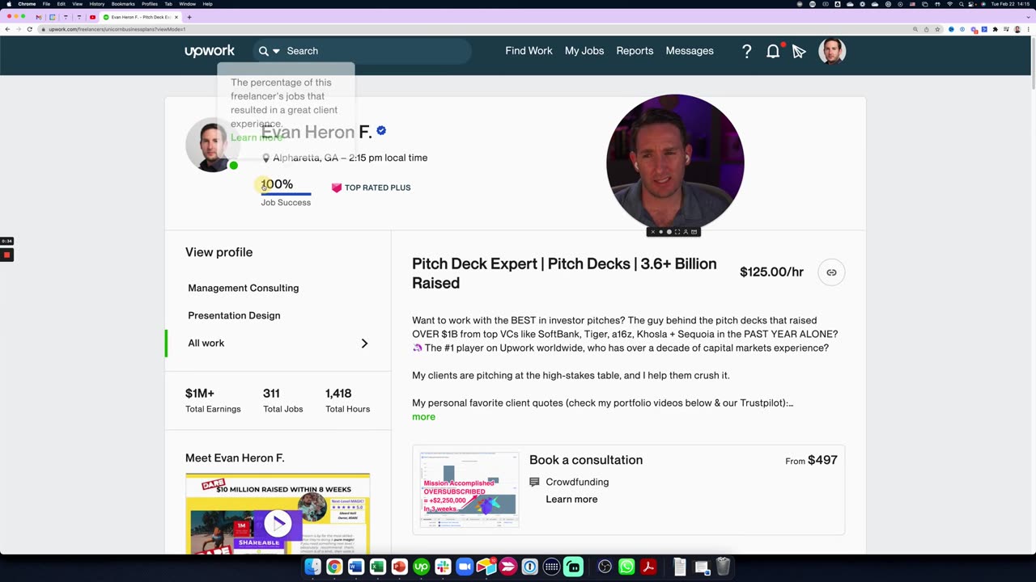
Task: Click the browser back arrow
Action: coord(7,29)
